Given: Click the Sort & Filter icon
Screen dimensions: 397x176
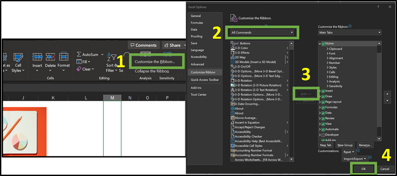Looking at the screenshot, I should [111, 57].
